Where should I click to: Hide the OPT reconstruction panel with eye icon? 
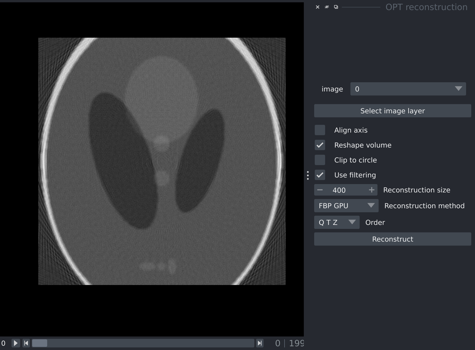coord(327,7)
